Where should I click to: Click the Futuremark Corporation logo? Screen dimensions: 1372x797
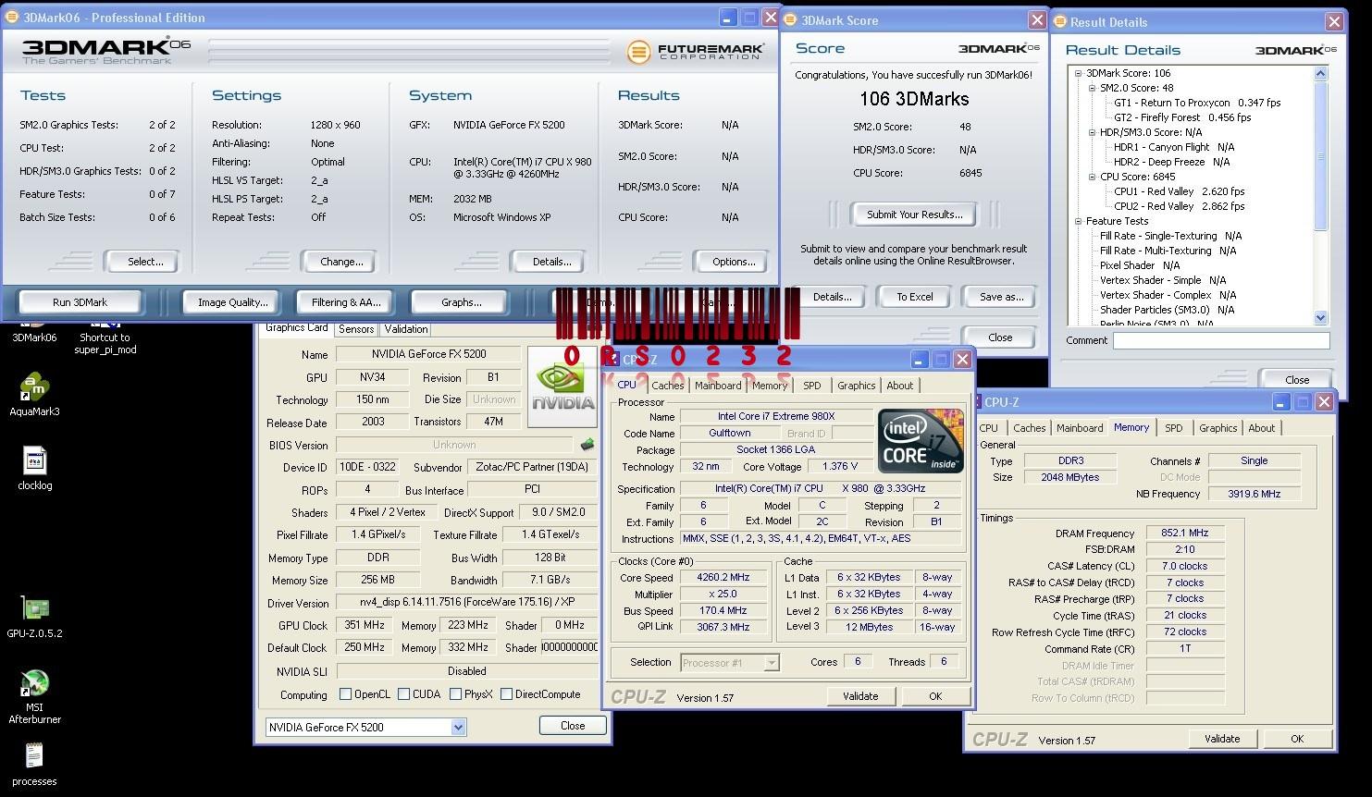click(x=694, y=52)
